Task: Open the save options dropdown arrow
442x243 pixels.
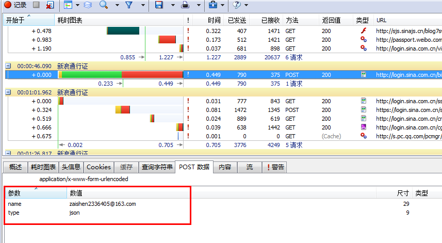Action: 173,5
